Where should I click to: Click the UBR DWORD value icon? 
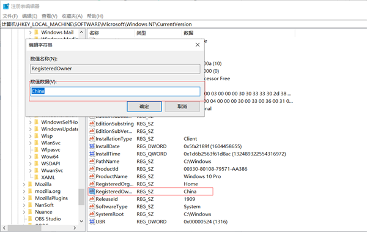tap(92, 222)
